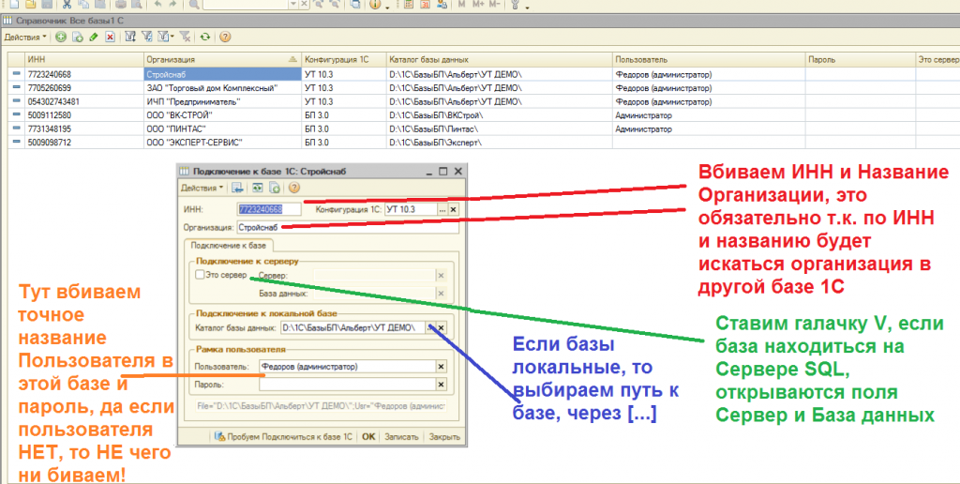
Task: Disable the active filter icon
Action: pyautogui.click(x=185, y=38)
